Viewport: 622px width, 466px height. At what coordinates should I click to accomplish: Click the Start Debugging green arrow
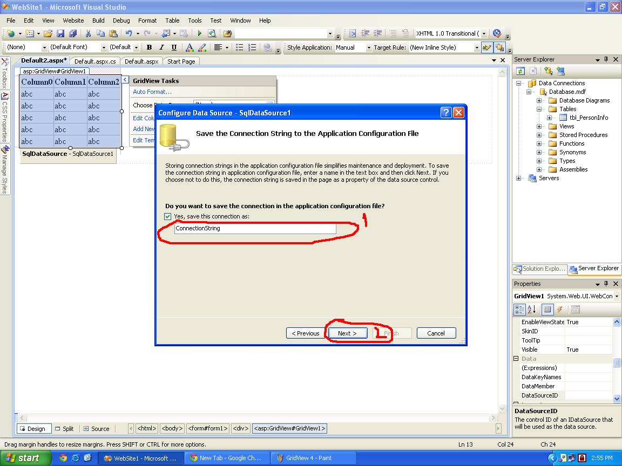(200, 33)
